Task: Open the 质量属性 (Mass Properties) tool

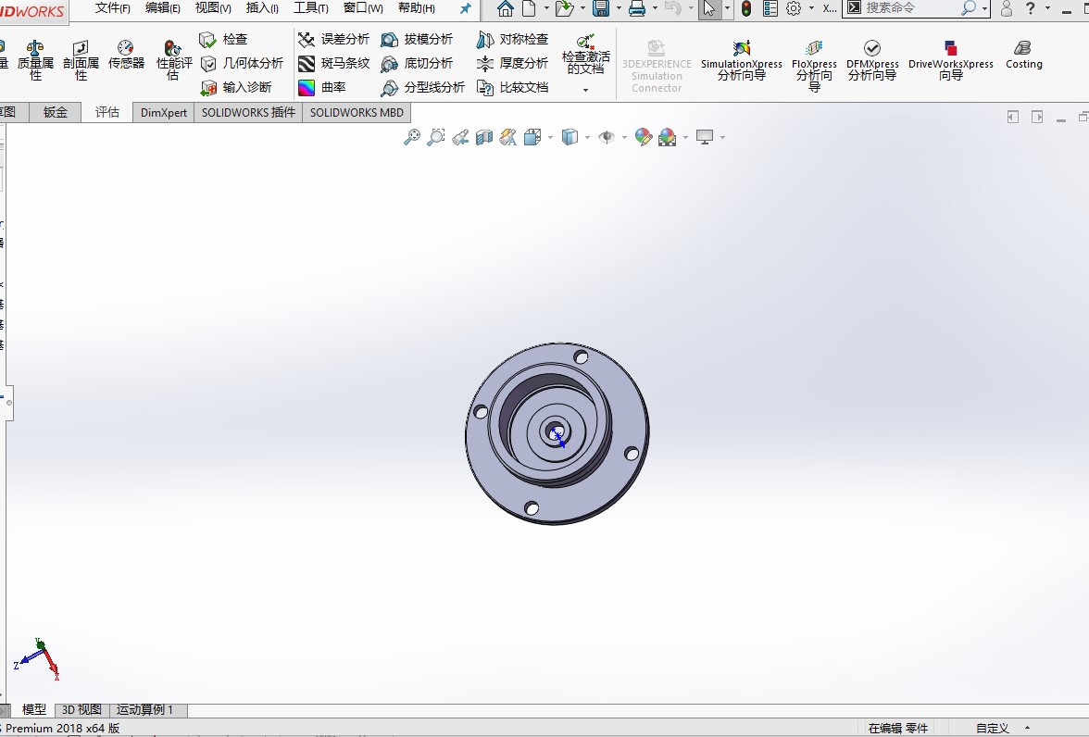Action: coord(35,60)
